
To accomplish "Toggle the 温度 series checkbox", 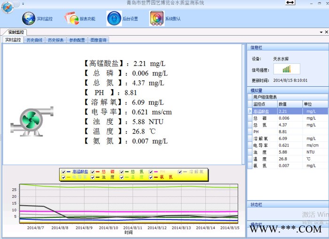I will point(122,177).
